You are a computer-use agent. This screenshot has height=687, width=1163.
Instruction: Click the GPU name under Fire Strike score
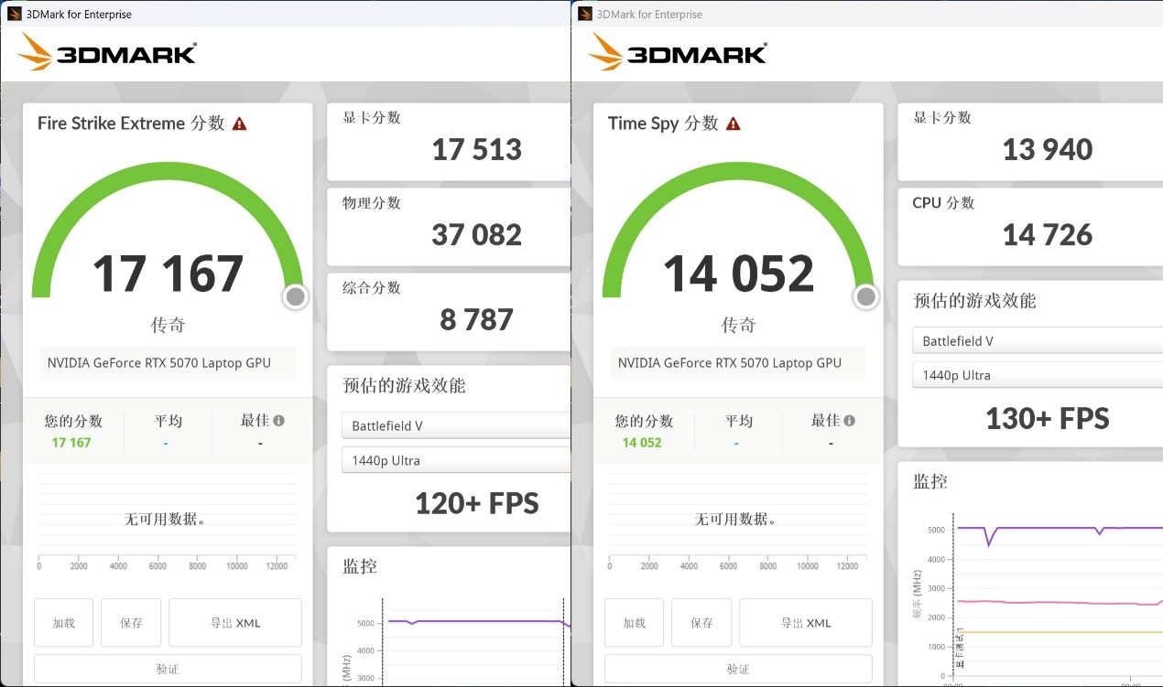click(x=159, y=363)
